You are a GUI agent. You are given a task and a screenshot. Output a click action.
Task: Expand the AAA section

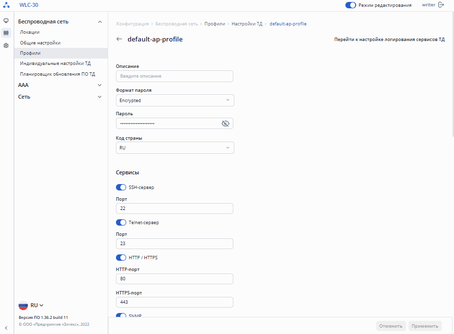click(60, 85)
